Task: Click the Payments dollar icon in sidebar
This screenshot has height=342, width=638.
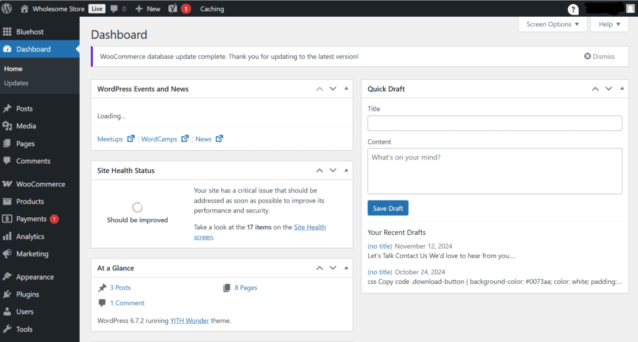Action: click(x=7, y=219)
